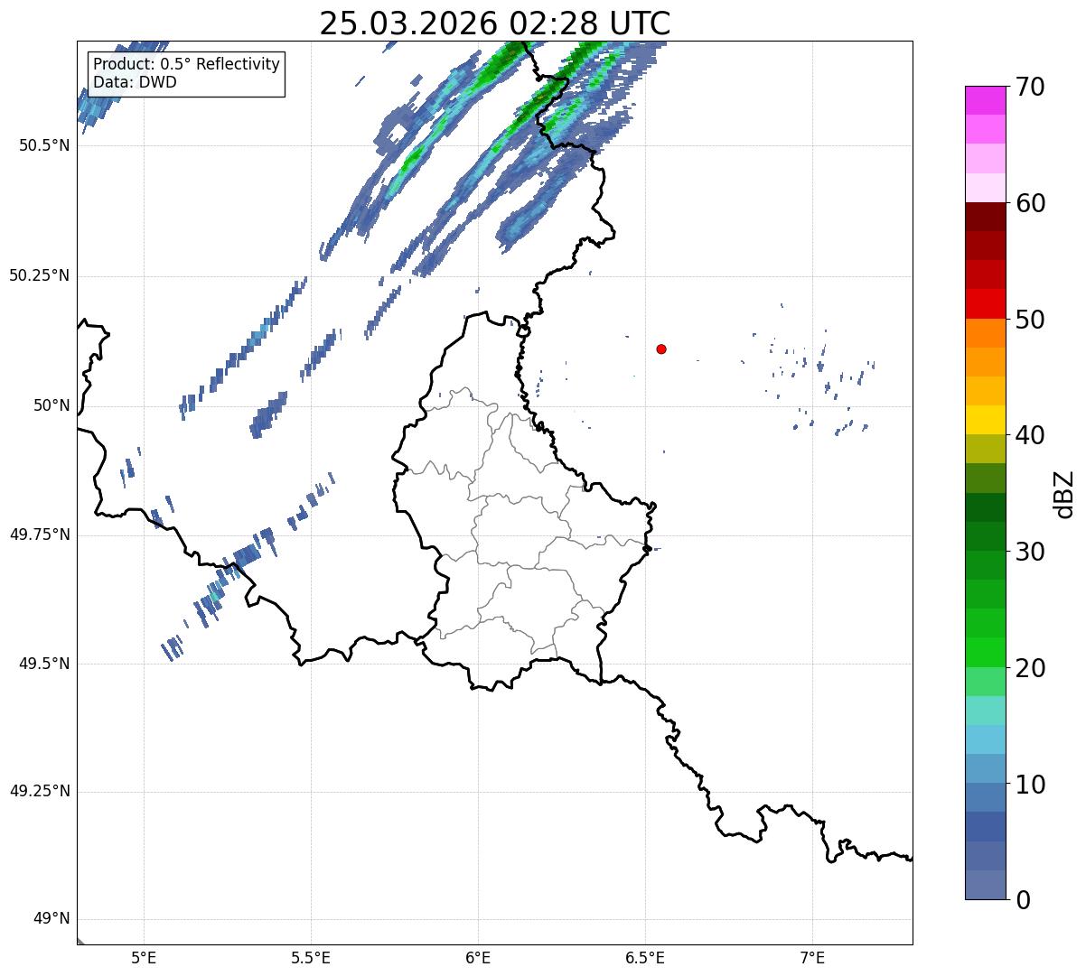Click the orange swatch below the 50 dBZ mark
1086x976 pixels.
[x=985, y=332]
